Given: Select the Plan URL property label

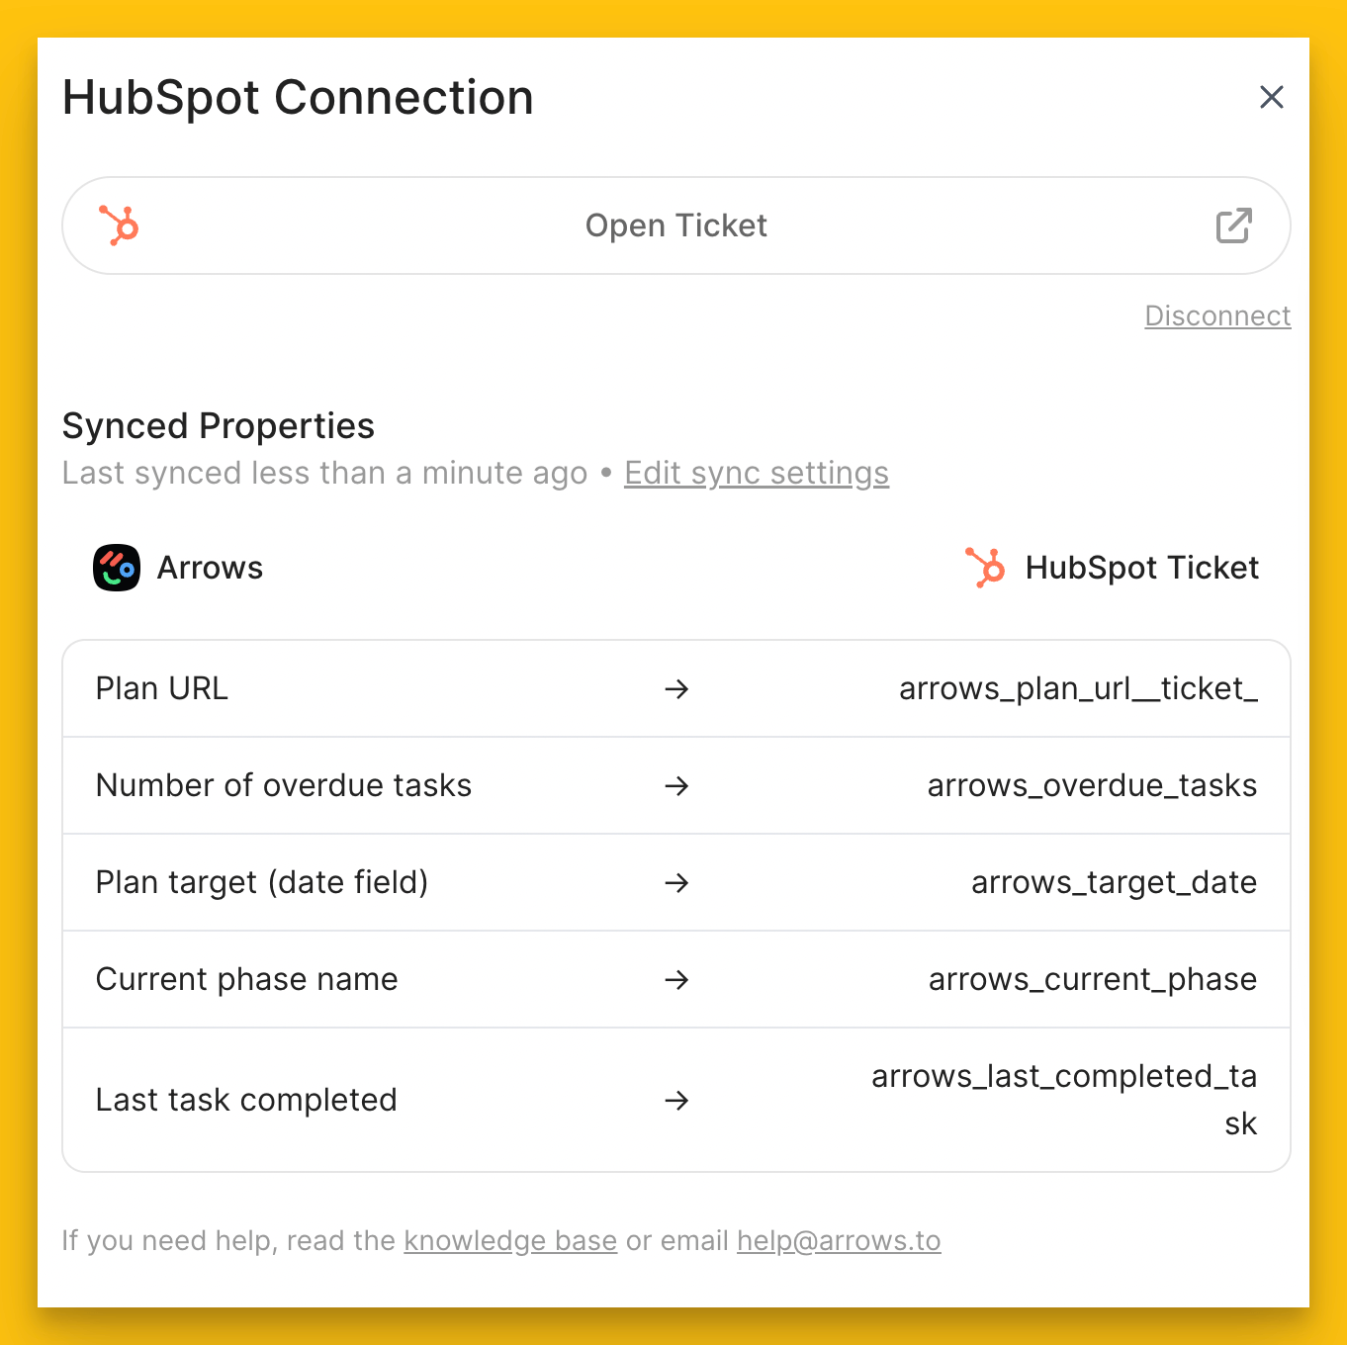Looking at the screenshot, I should point(162,688).
